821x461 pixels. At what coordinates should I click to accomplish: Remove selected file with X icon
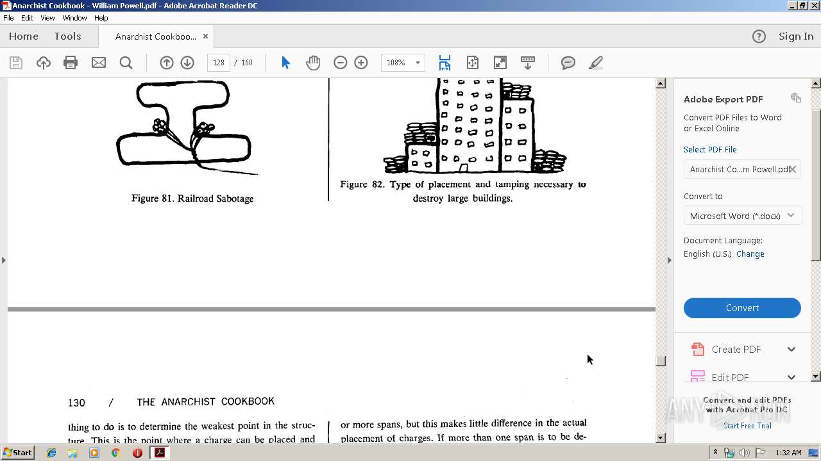coord(793,169)
